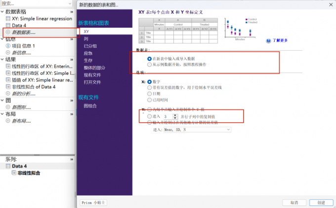Choose X option 已用时间
Viewport: 336px width, 208px height.
click(x=149, y=100)
